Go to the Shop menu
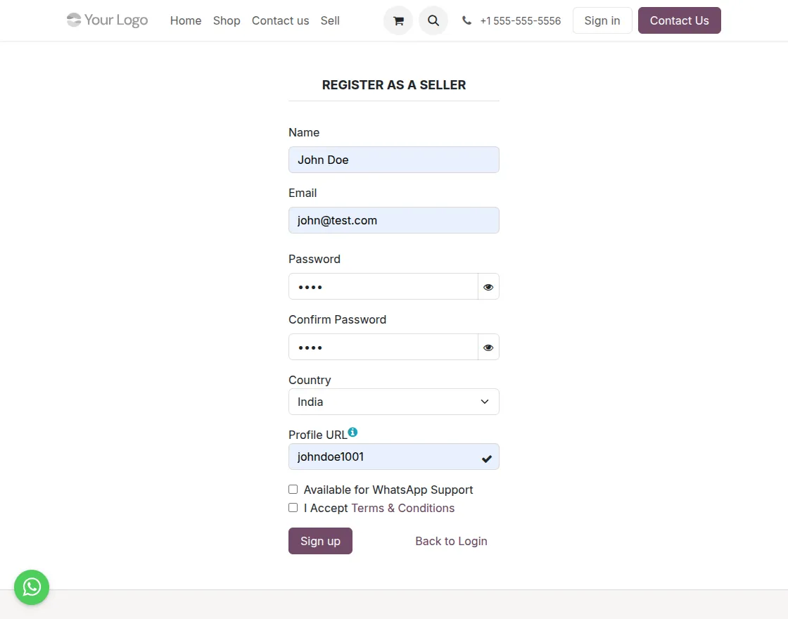The image size is (788, 619). pyautogui.click(x=227, y=21)
